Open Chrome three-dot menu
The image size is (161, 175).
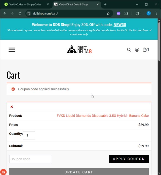(x=156, y=13)
